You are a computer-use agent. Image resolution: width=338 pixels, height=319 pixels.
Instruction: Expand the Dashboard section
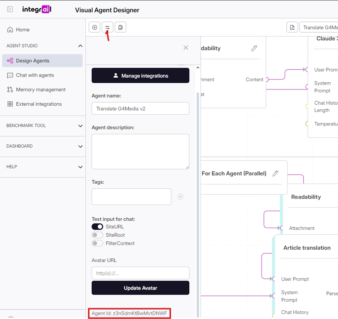[80, 146]
